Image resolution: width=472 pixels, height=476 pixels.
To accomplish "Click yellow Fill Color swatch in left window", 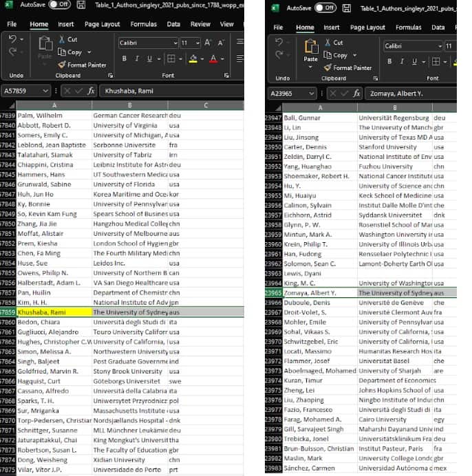I will (x=192, y=58).
